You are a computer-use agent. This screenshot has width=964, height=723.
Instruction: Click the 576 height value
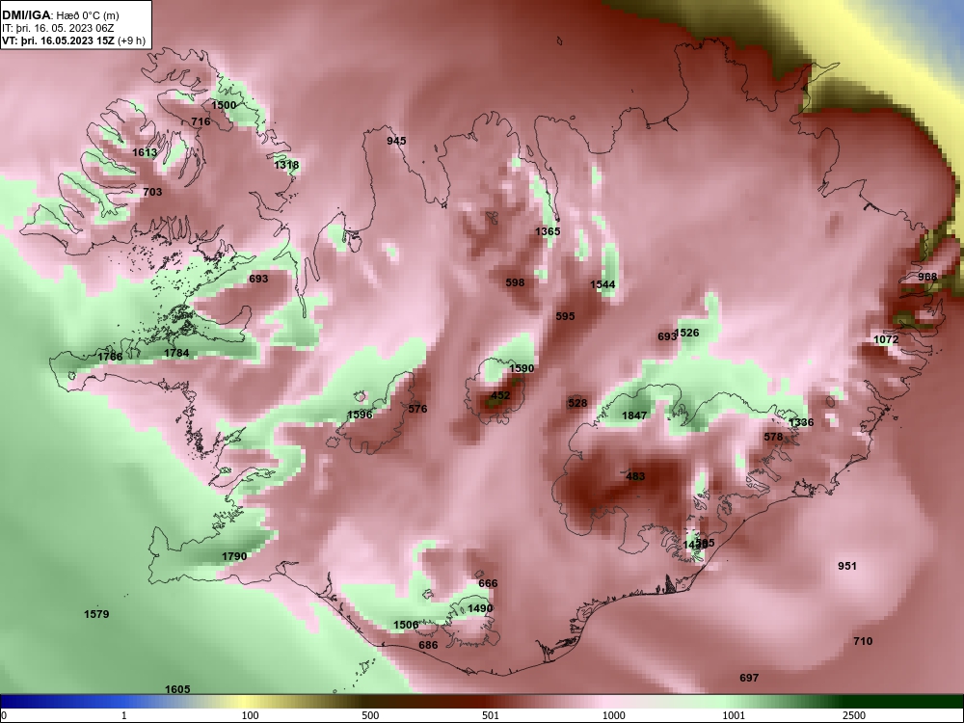coord(417,409)
